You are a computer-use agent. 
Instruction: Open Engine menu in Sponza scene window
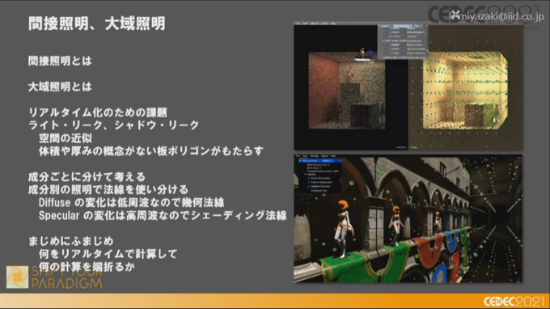324,156
